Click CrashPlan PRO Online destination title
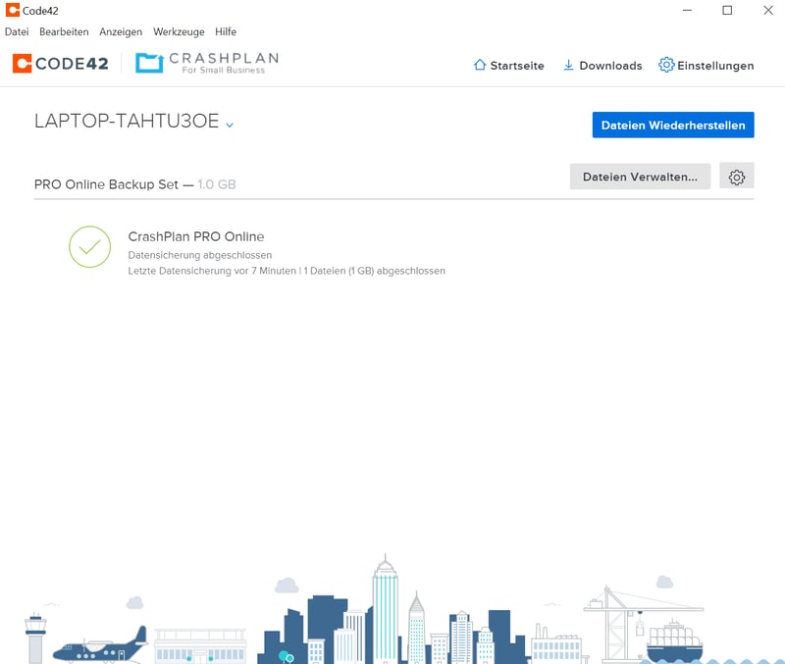Image resolution: width=785 pixels, height=664 pixels. [x=195, y=236]
